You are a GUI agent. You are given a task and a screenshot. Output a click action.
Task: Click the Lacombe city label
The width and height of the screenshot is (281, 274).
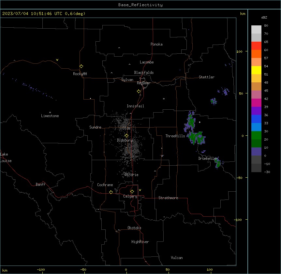(x=147, y=62)
